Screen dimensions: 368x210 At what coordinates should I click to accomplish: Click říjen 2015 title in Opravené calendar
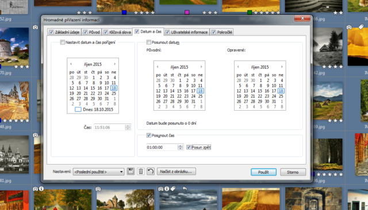[x=260, y=67]
